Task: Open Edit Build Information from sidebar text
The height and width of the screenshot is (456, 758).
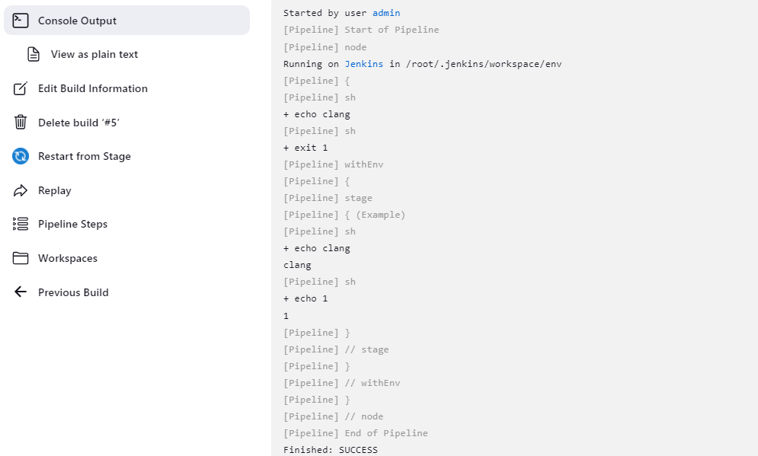Action: click(x=93, y=88)
